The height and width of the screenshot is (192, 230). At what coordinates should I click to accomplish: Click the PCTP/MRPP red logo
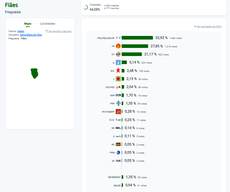click(118, 111)
